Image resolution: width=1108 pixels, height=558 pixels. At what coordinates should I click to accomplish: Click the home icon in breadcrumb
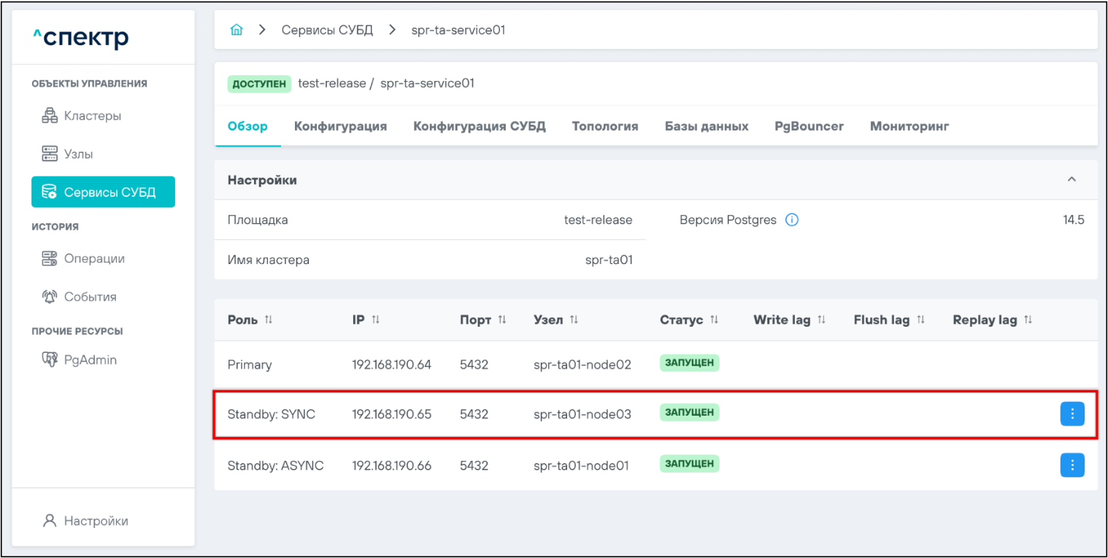pos(236,30)
